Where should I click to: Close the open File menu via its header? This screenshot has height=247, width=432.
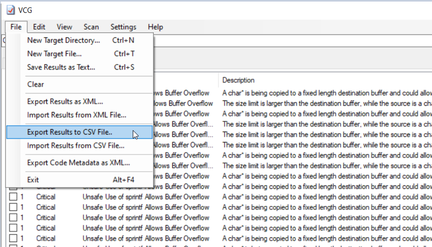point(16,27)
